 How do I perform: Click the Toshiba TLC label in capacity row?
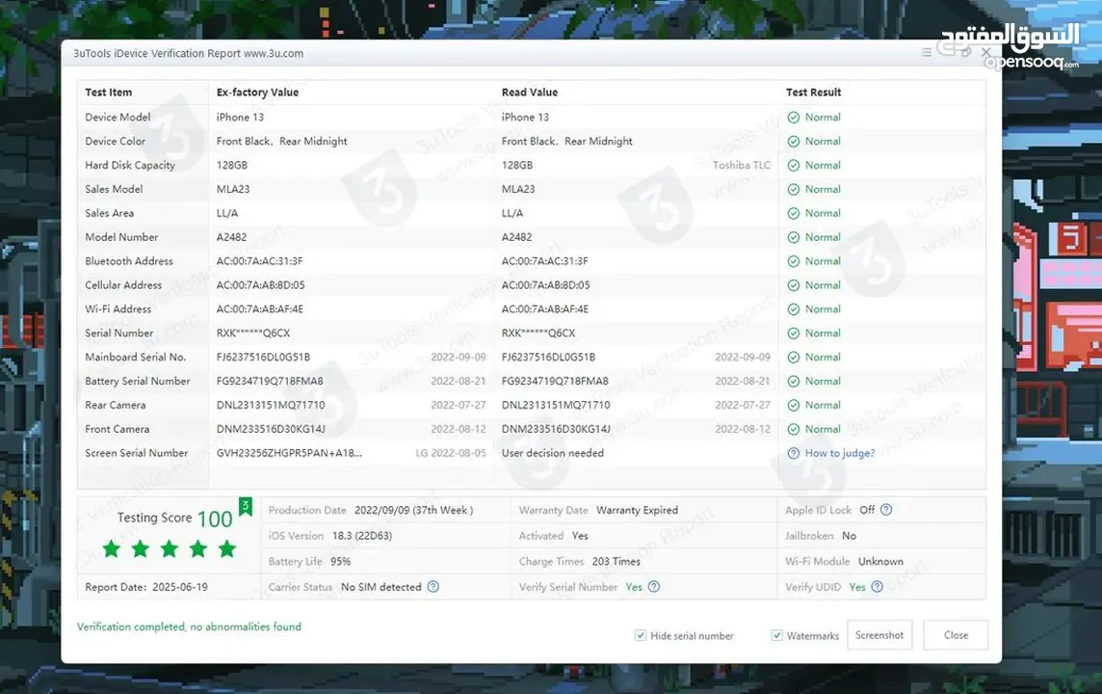coord(742,165)
